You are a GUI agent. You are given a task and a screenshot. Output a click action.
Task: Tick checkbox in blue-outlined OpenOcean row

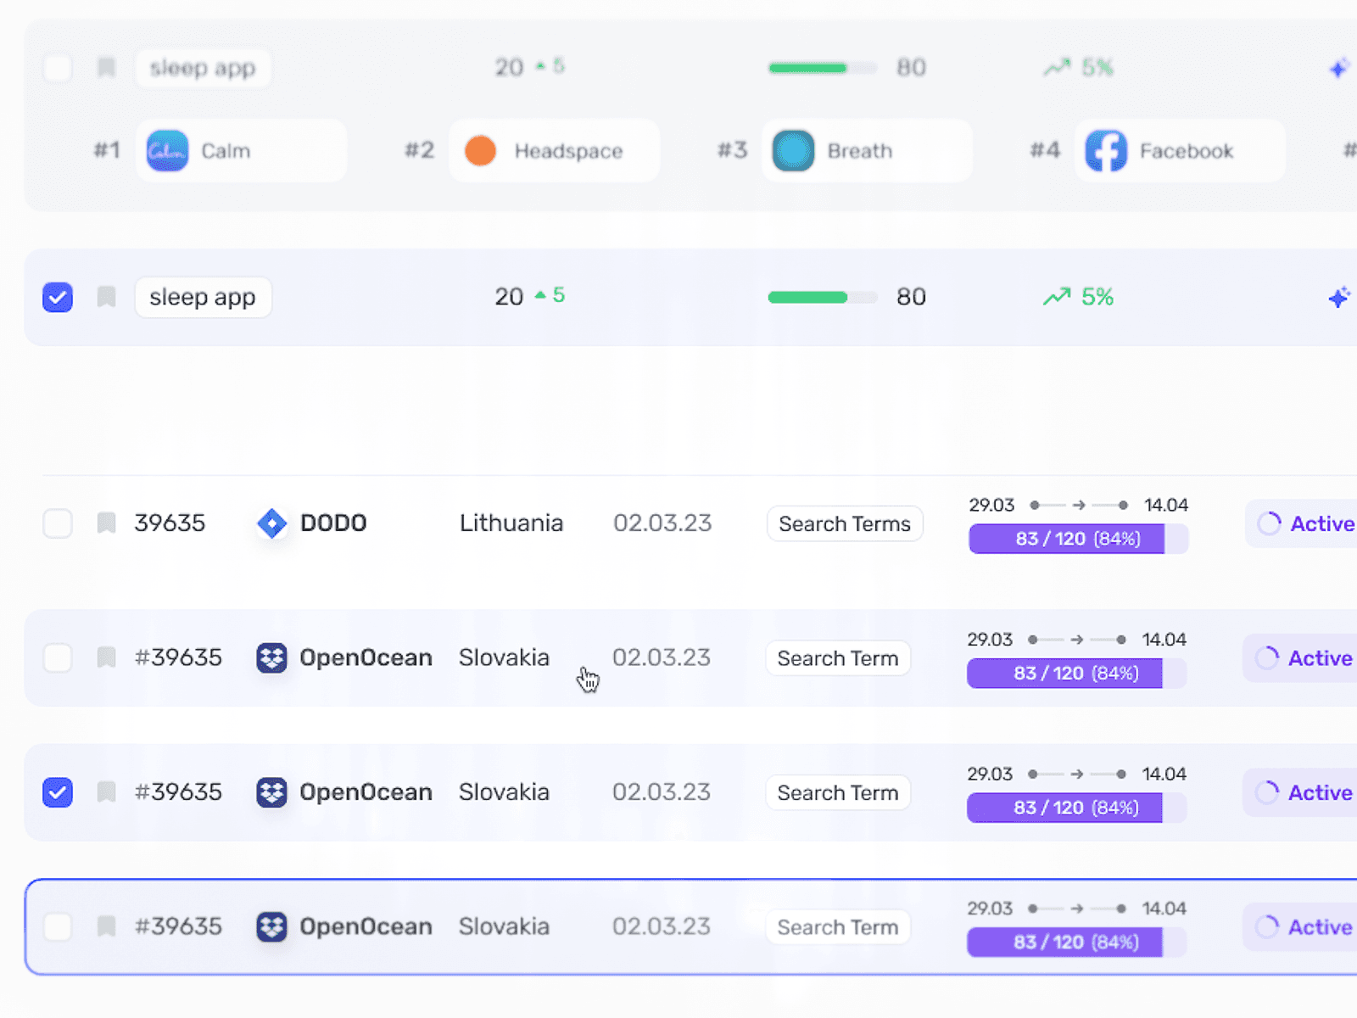pyautogui.click(x=58, y=926)
